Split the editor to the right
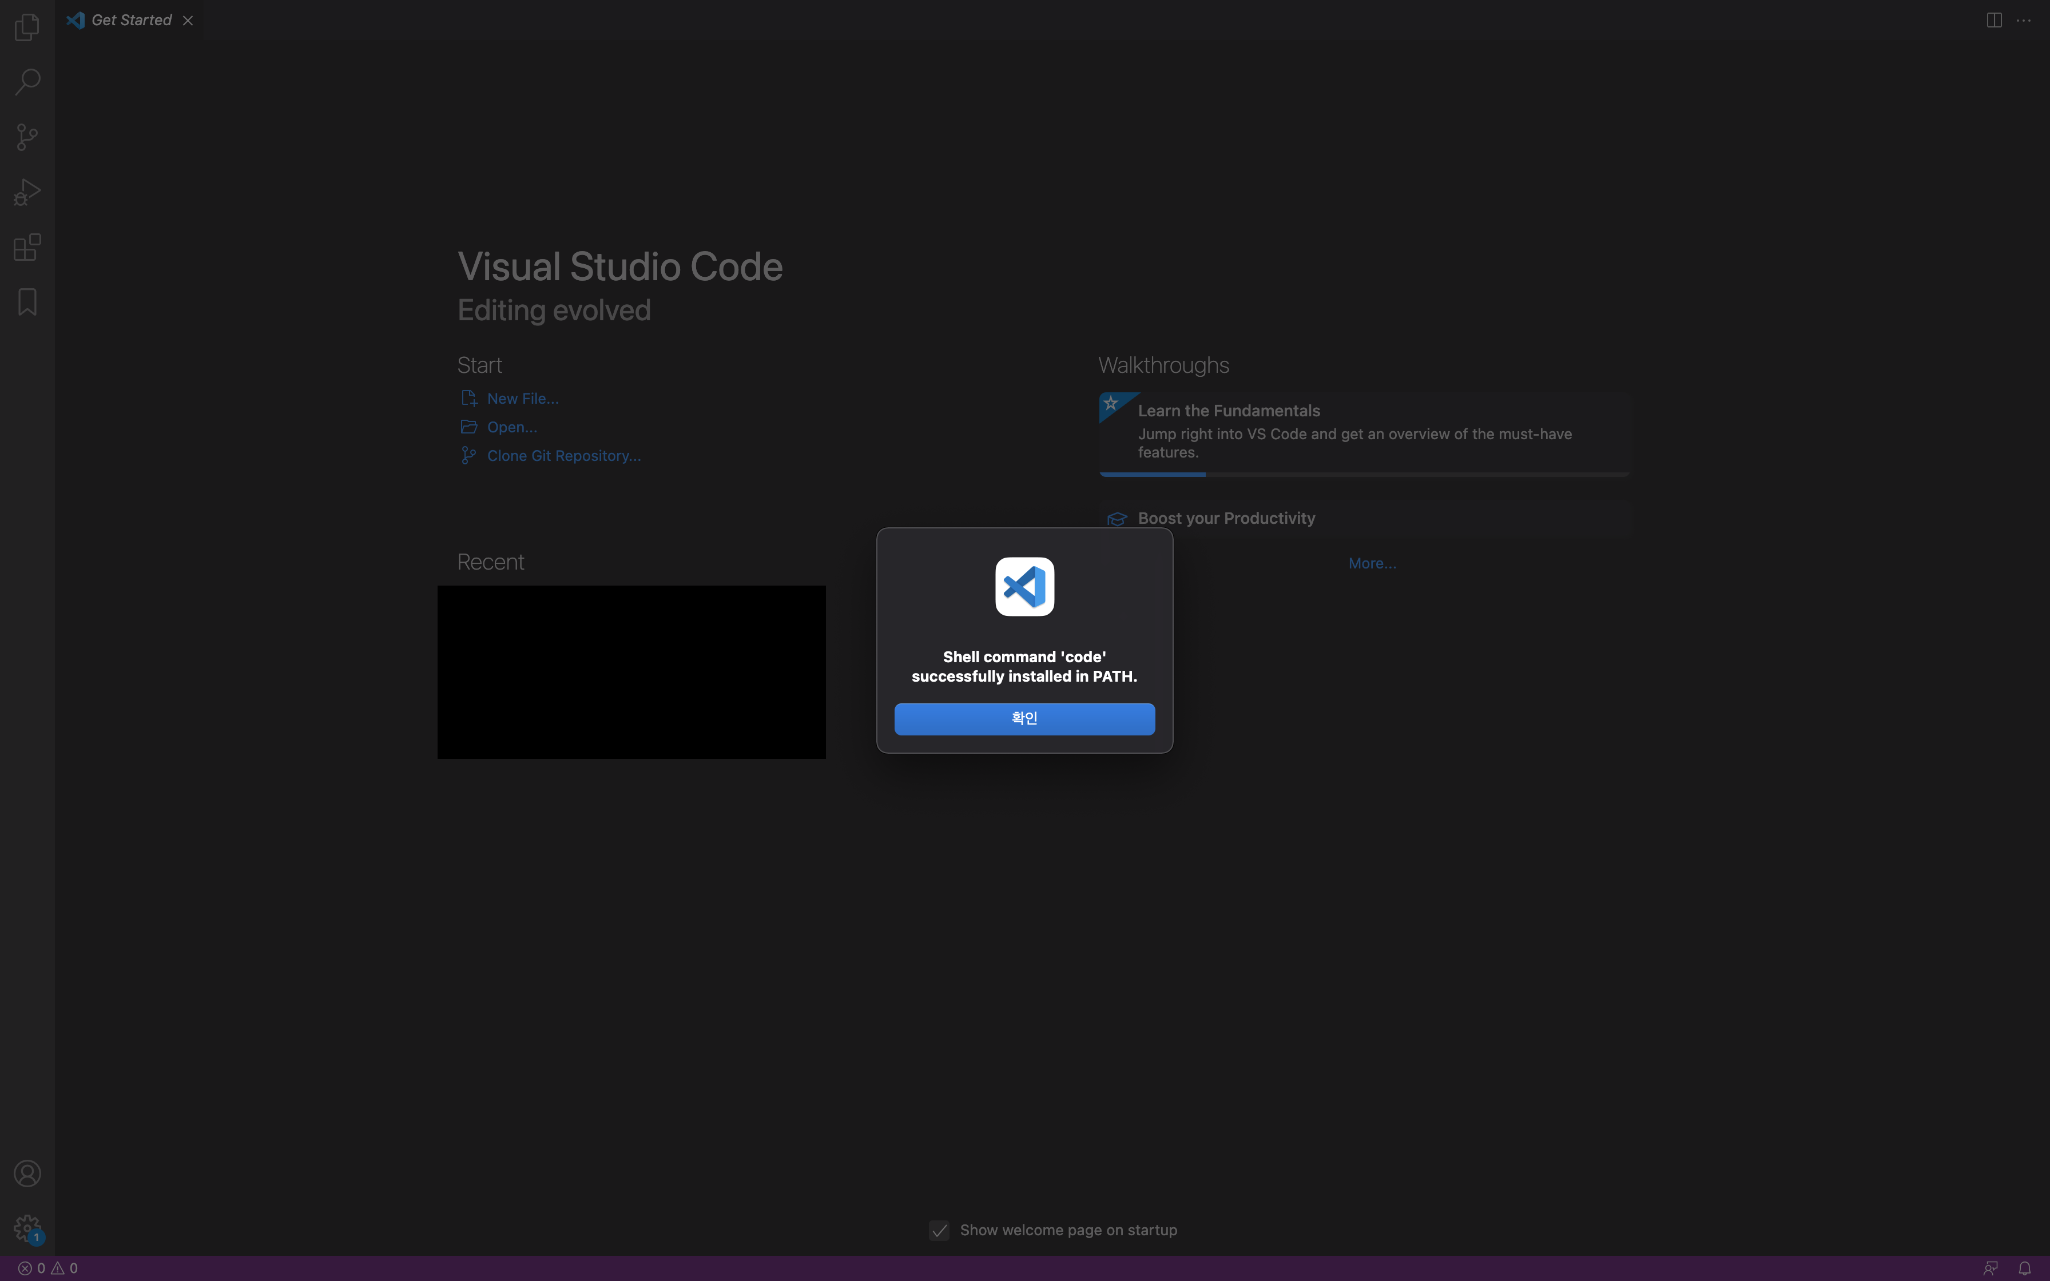Image resolution: width=2050 pixels, height=1281 pixels. point(1994,21)
